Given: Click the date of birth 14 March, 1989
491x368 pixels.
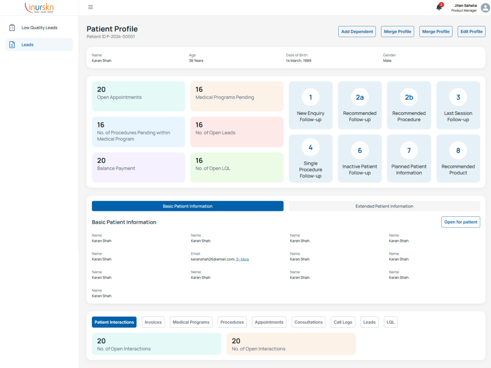Looking at the screenshot, I should 299,61.
